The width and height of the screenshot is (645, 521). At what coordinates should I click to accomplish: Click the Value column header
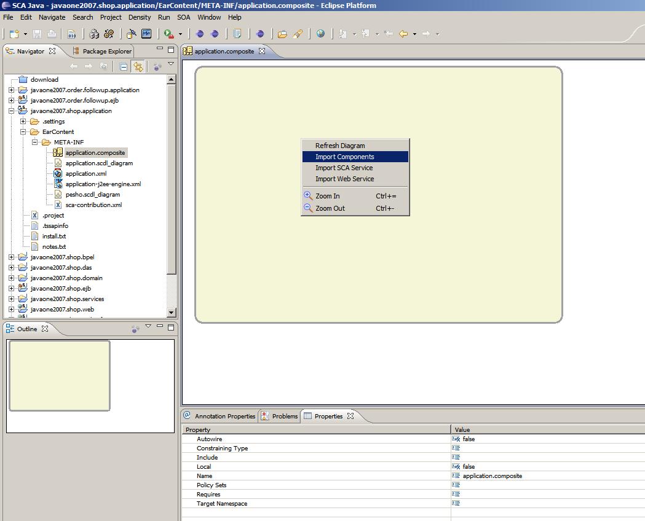tap(547, 429)
